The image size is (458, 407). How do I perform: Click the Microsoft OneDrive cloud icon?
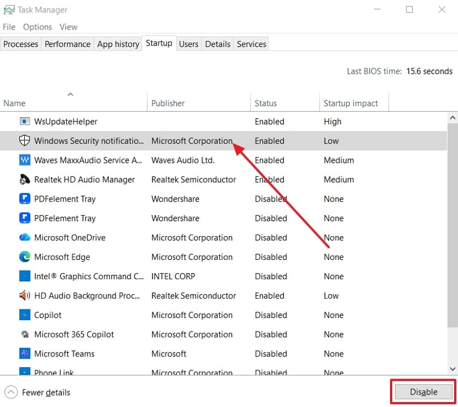pos(25,237)
